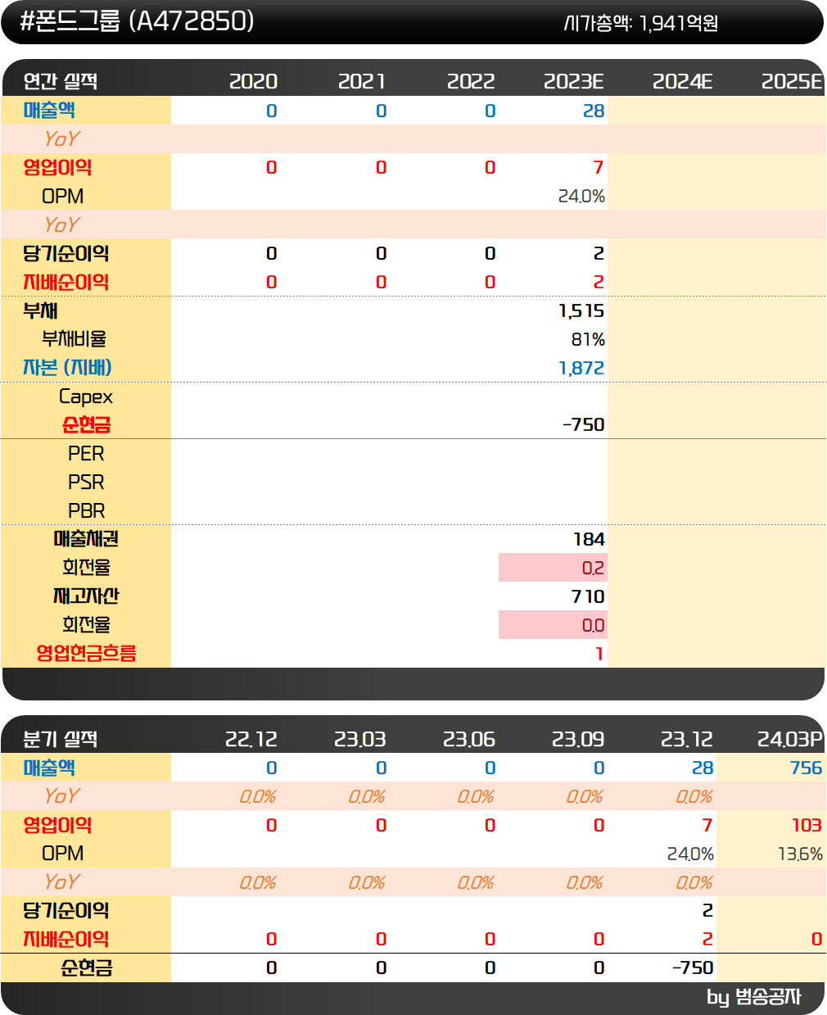Click the 회전율 value 0.2 pink cell

pyautogui.click(x=553, y=568)
